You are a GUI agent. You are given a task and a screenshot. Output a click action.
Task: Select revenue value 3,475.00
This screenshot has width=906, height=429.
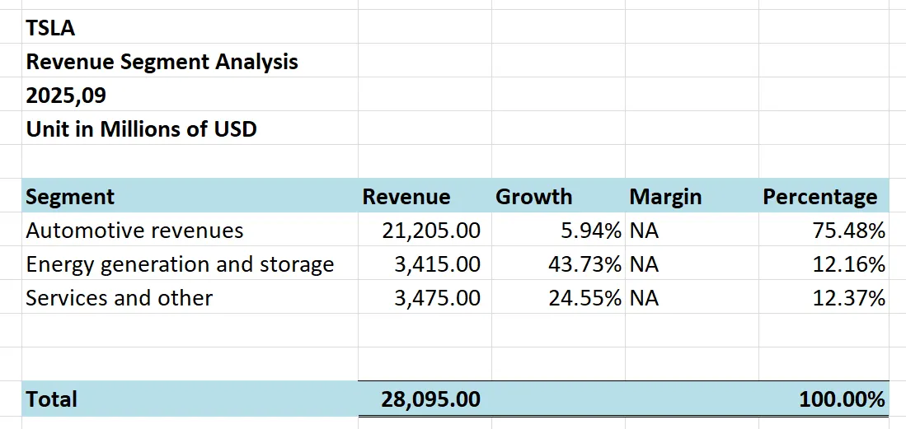425,297
